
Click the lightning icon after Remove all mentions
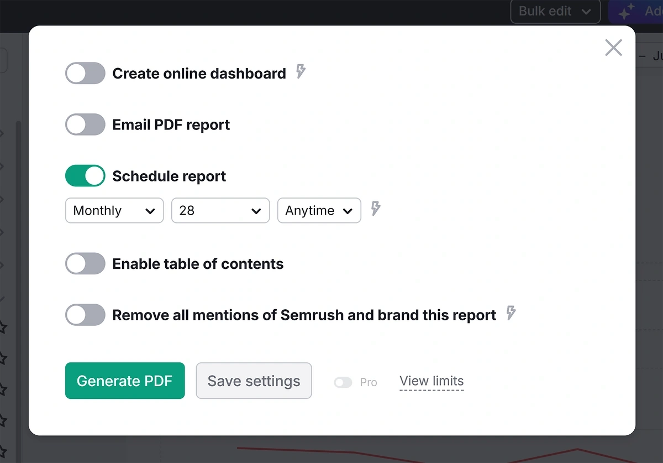point(511,314)
